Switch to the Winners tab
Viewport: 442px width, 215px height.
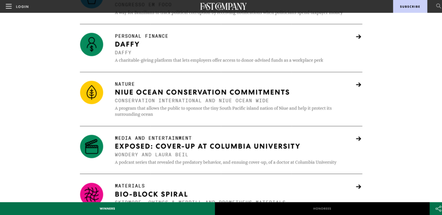coord(107,209)
